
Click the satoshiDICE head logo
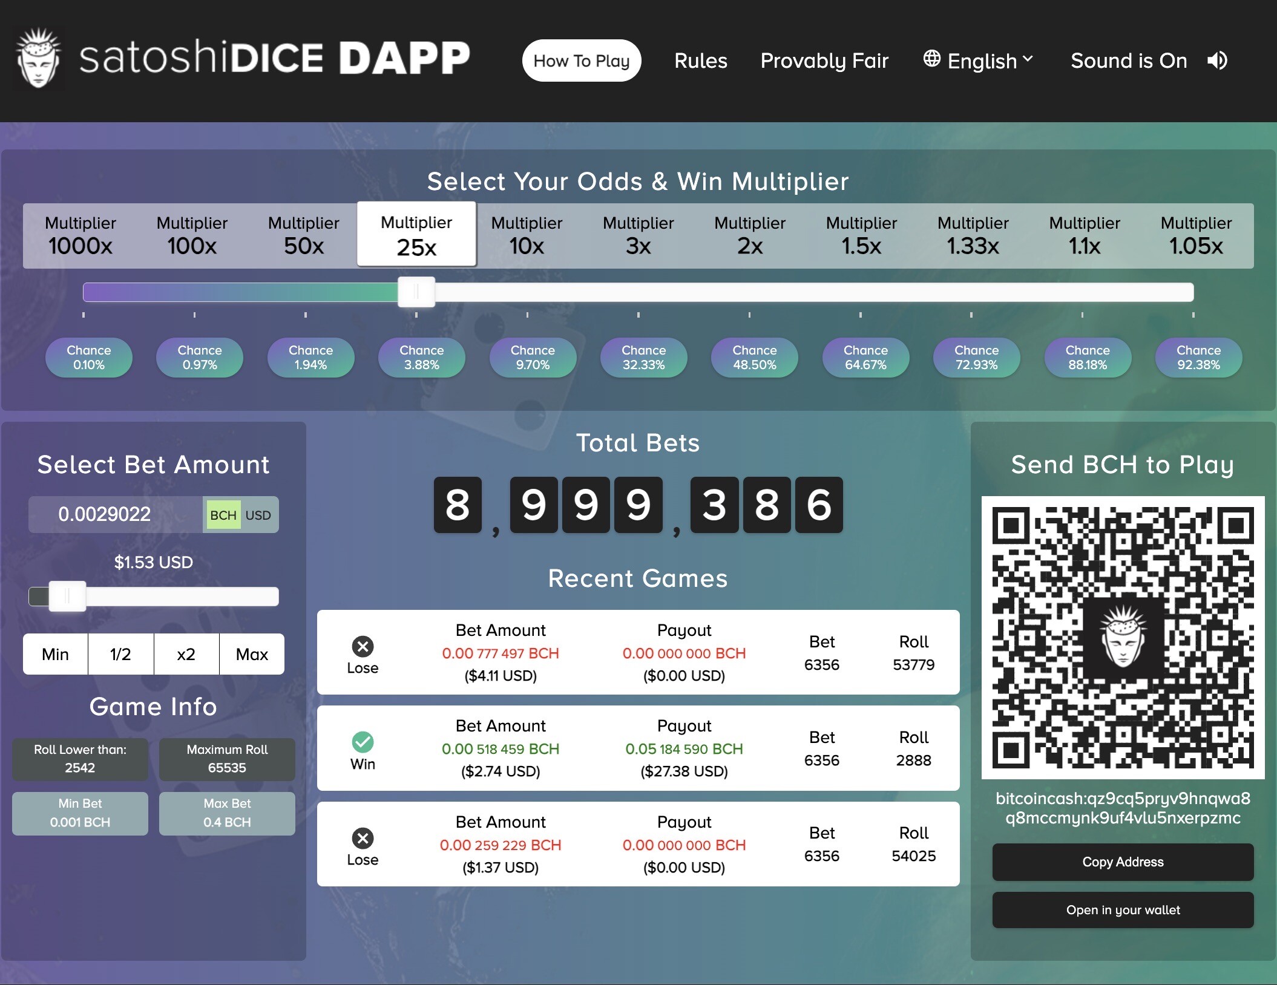point(38,59)
